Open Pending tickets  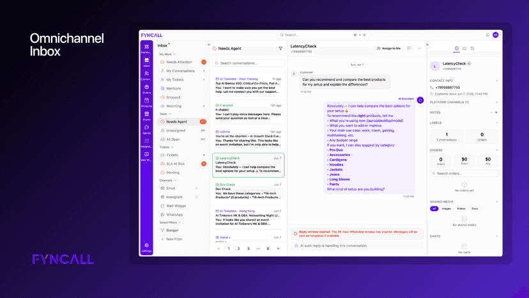[183, 173]
